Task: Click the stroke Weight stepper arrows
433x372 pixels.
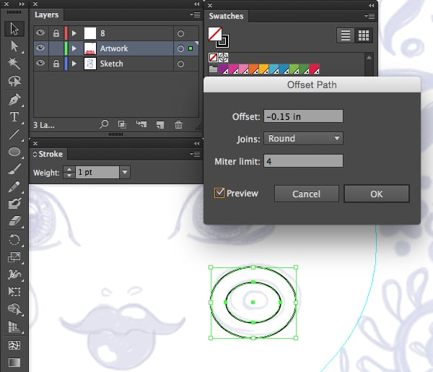Action: pos(69,172)
